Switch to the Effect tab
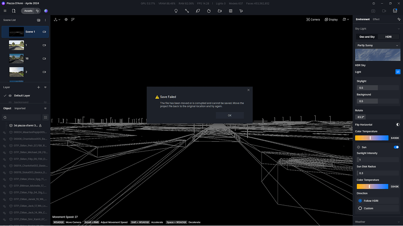 coord(376,19)
